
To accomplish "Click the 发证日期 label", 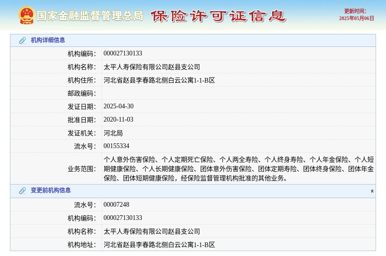I will [82, 107].
